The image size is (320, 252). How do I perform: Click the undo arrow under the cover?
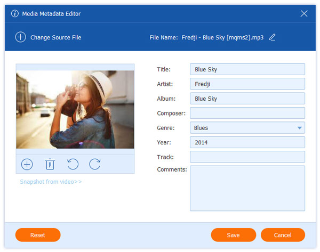pos(73,164)
